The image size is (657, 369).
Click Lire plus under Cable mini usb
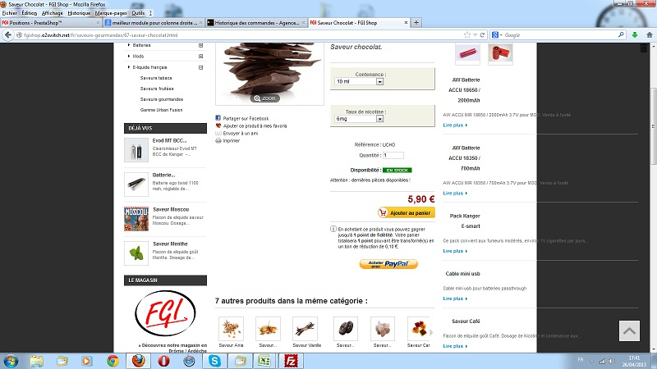click(455, 298)
